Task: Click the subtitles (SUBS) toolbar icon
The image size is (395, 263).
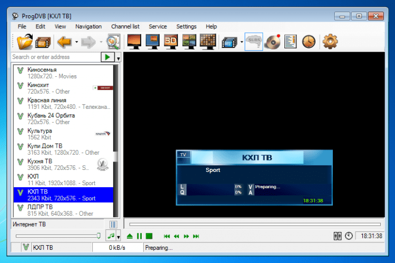Action: click(x=254, y=42)
